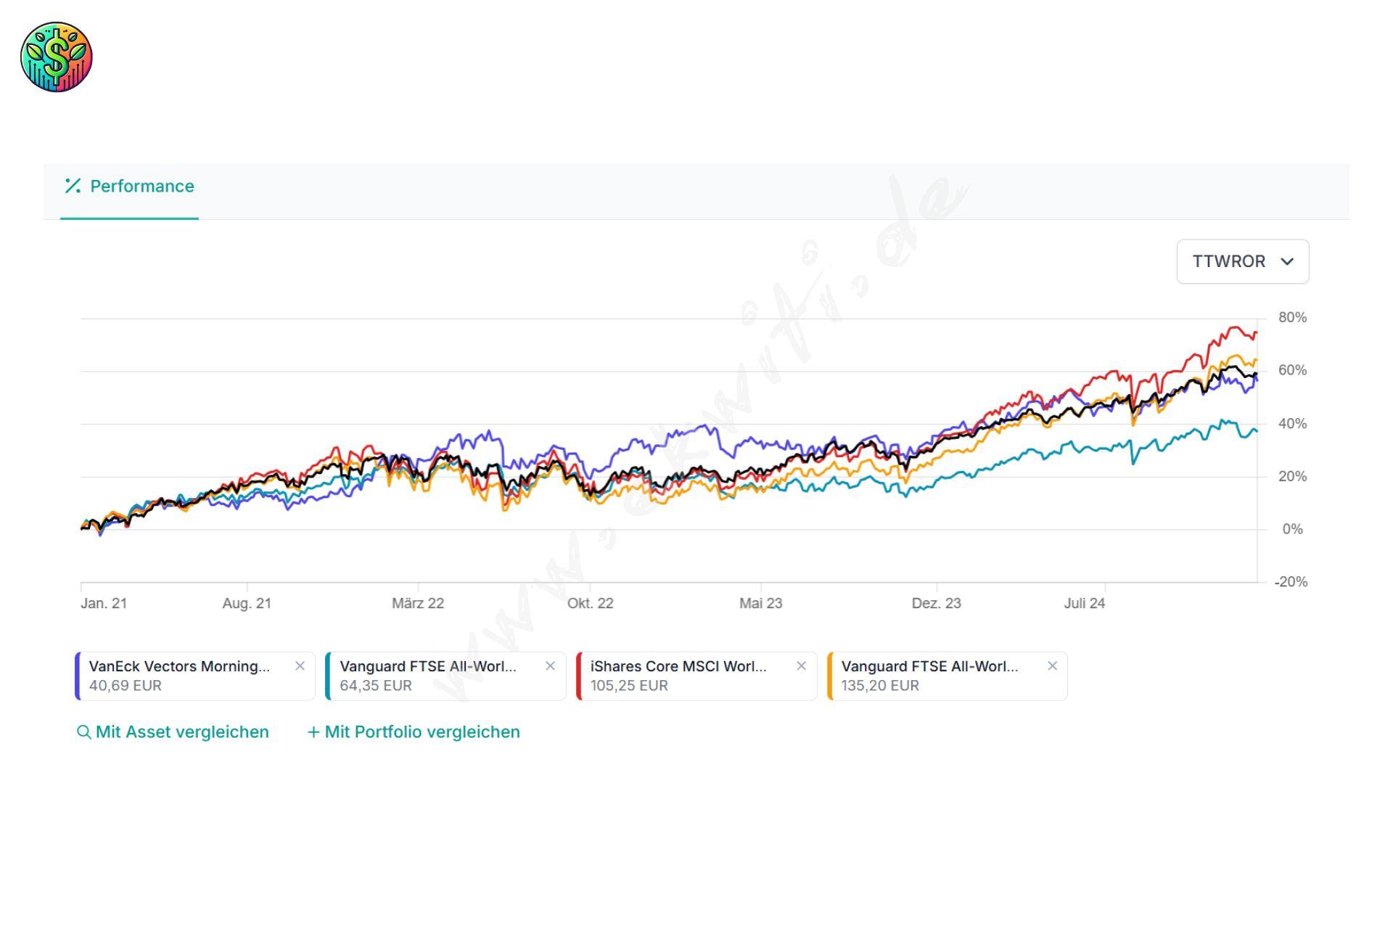Click plus icon beside Mit Portfolio vergleichen
The image size is (1393, 929).
313,732
